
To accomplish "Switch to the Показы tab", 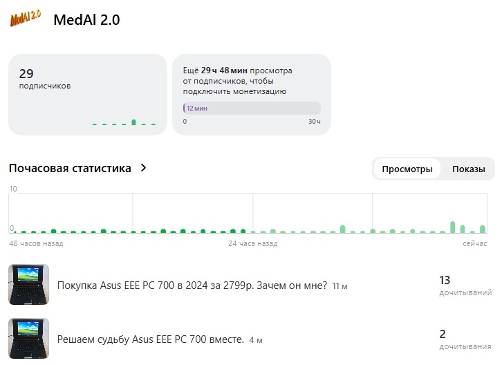I will coord(468,169).
